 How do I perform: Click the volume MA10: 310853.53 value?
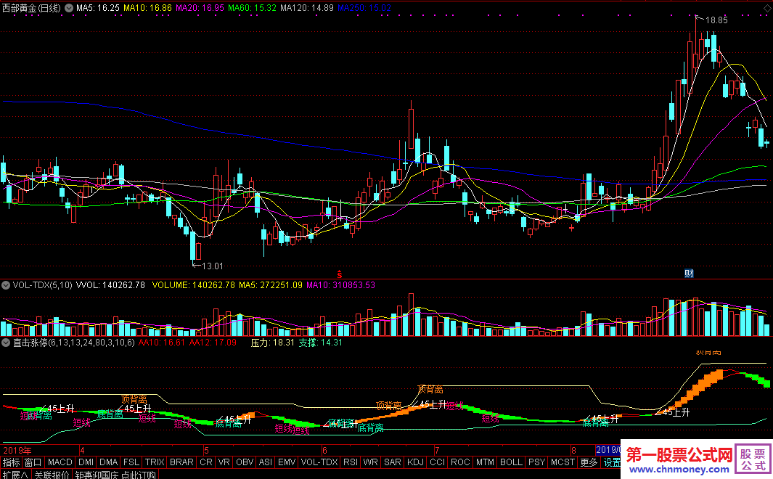coord(340,285)
